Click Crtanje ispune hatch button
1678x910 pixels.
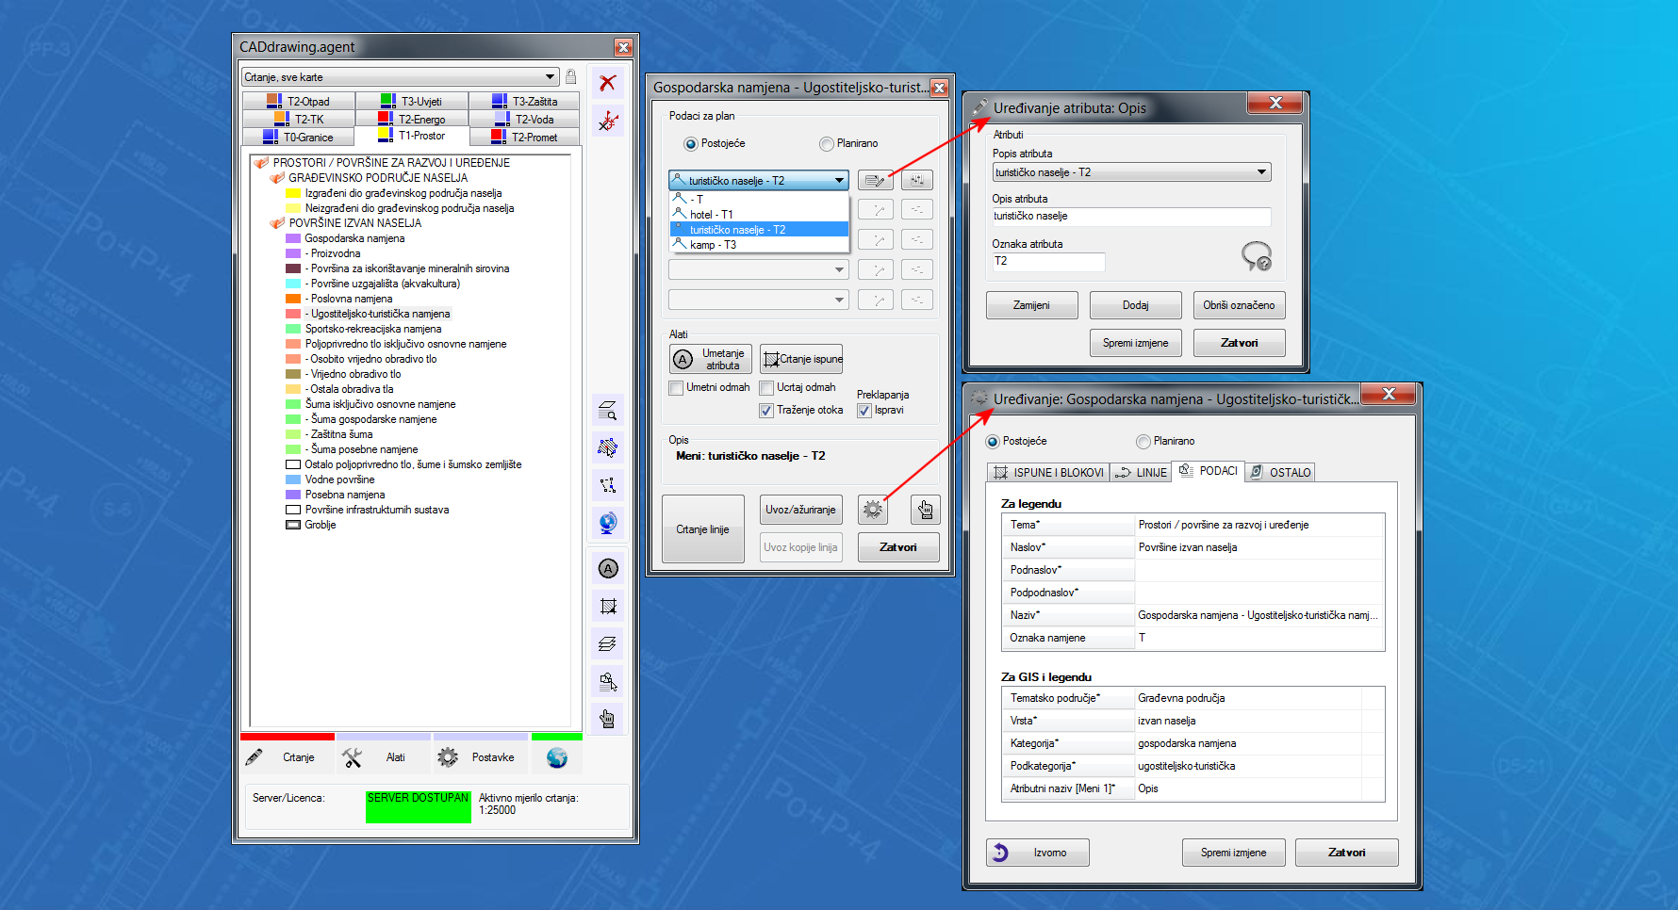[801, 359]
